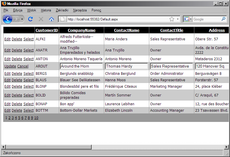Click the Forward navigation arrow
The image size is (230, 157).
click(16, 19)
